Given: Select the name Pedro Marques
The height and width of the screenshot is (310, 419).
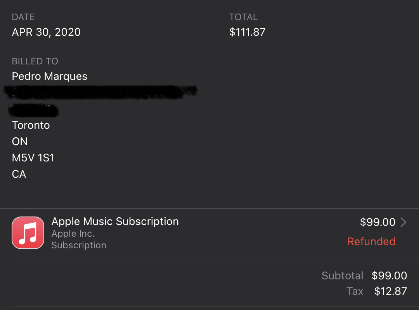Looking at the screenshot, I should tap(50, 76).
